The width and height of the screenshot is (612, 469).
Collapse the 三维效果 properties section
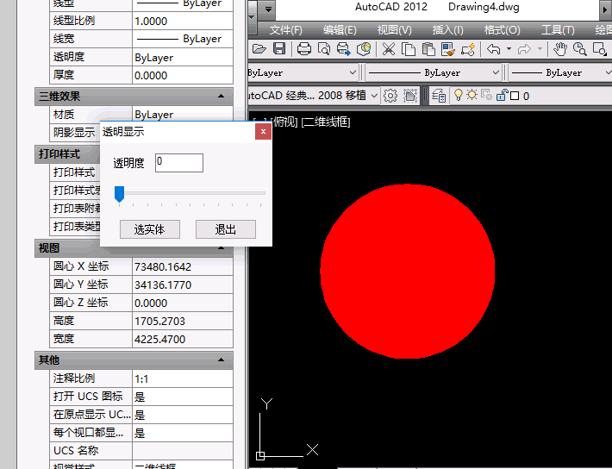pyautogui.click(x=221, y=96)
